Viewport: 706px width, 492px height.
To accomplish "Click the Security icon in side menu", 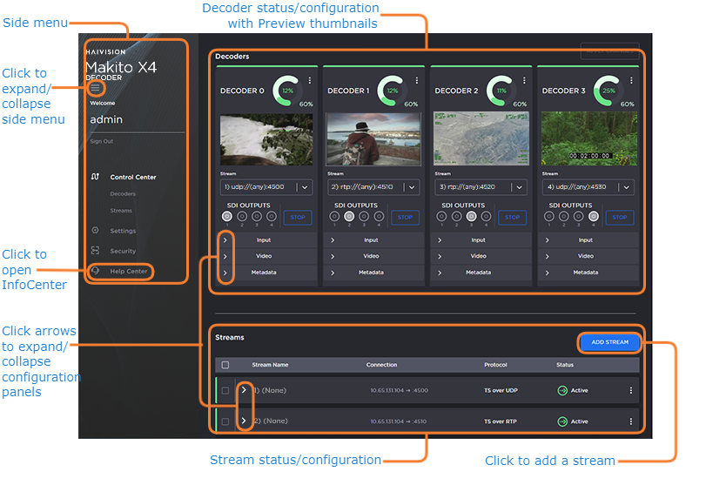I will [x=96, y=251].
